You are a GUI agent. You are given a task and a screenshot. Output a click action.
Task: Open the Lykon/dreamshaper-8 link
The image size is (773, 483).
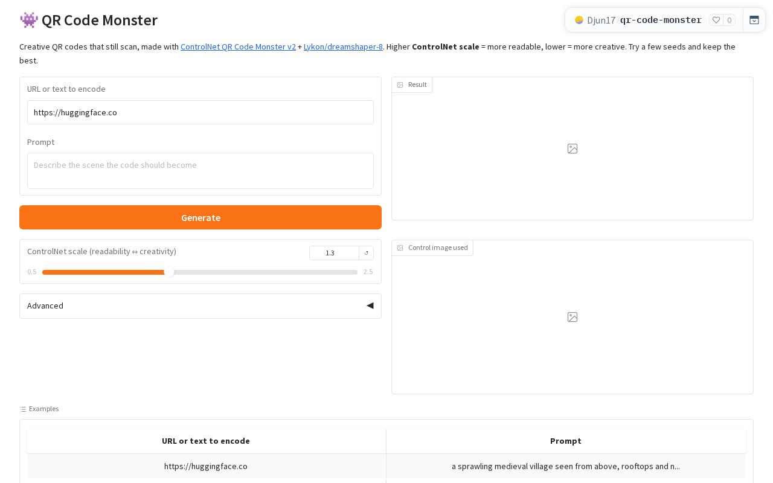tap(343, 46)
